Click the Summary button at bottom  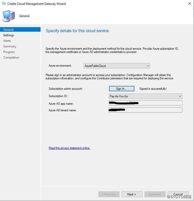pyautogui.click(x=155, y=194)
